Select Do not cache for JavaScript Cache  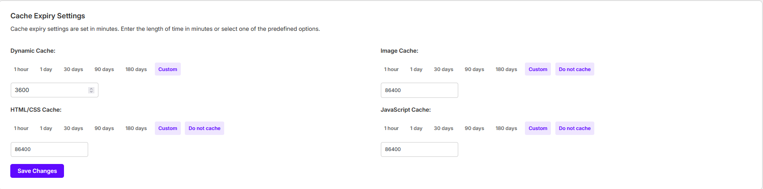575,128
